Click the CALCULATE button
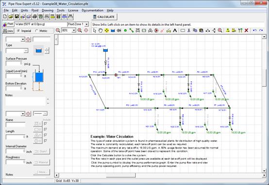Image resolution: width=269 pixels, height=185 pixels. [104, 17]
